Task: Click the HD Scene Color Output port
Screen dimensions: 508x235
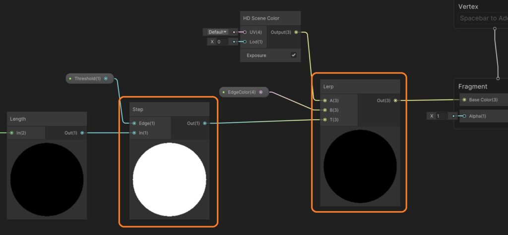Action: (296, 32)
